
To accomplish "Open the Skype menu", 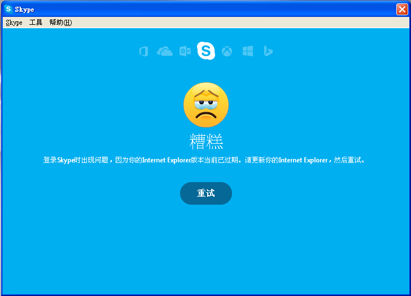I will pos(14,23).
